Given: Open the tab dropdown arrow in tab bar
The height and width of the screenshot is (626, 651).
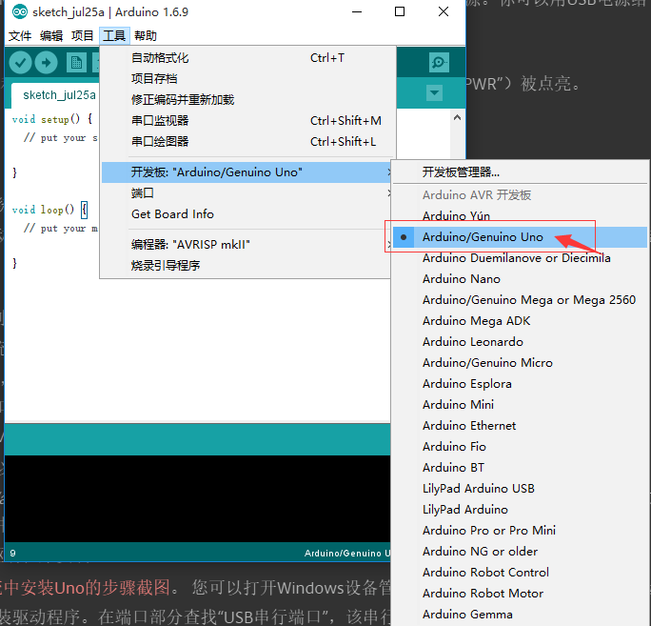Looking at the screenshot, I should click(x=434, y=92).
